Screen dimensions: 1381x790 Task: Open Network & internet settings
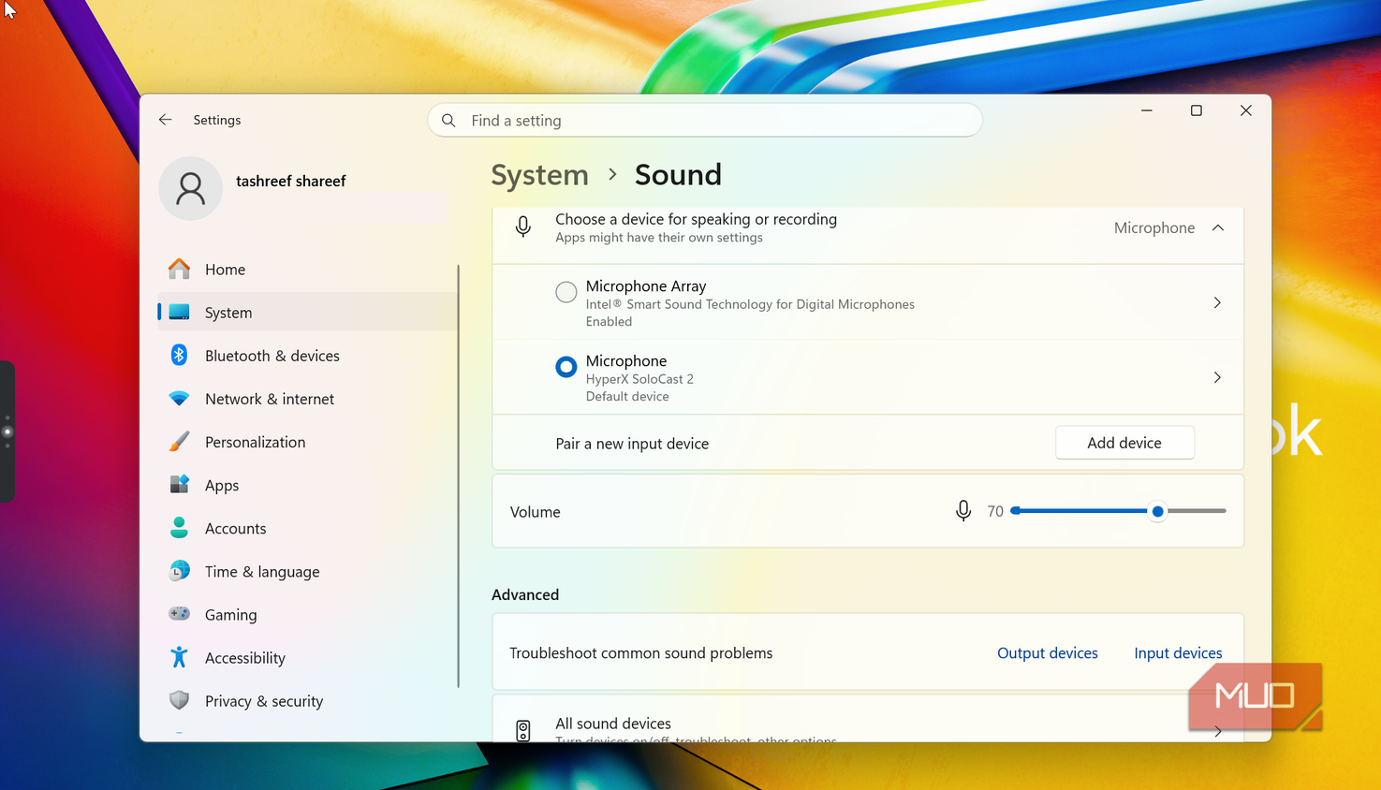(307, 399)
